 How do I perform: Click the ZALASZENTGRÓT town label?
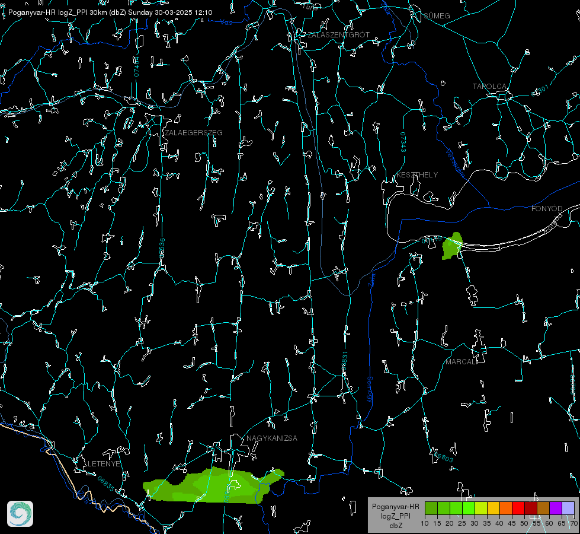(x=338, y=35)
